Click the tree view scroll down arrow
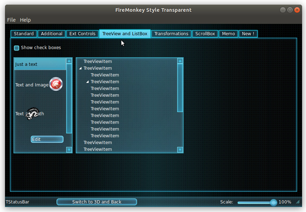Viewport: 306px width, 212px height. coord(180,150)
